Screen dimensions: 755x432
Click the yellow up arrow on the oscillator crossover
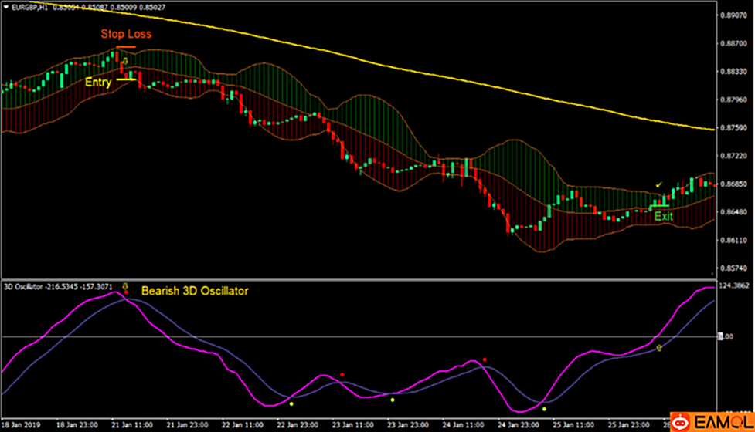659,349
